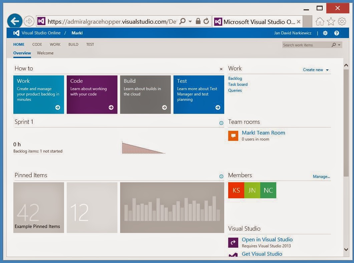Click the Open in Visual Studio link
The width and height of the screenshot is (354, 263).
click(x=267, y=240)
